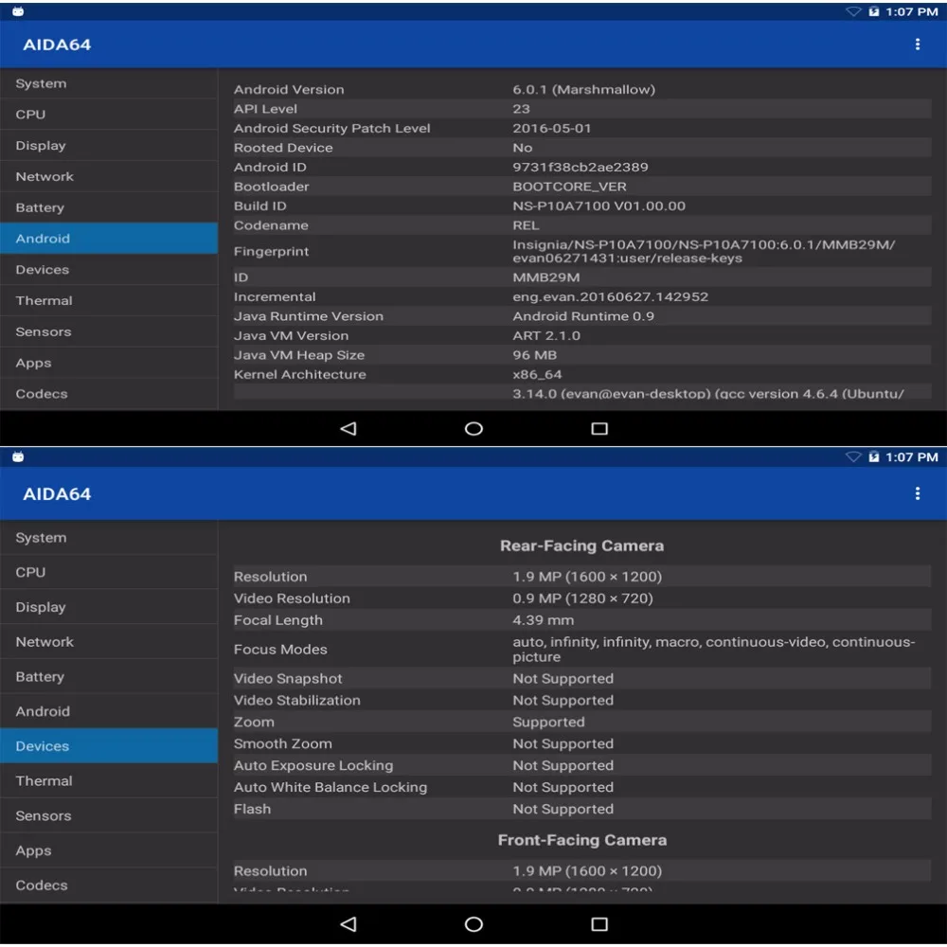947x947 pixels.
Task: Open Thermal in lower screen sidebar
Action: 109,781
